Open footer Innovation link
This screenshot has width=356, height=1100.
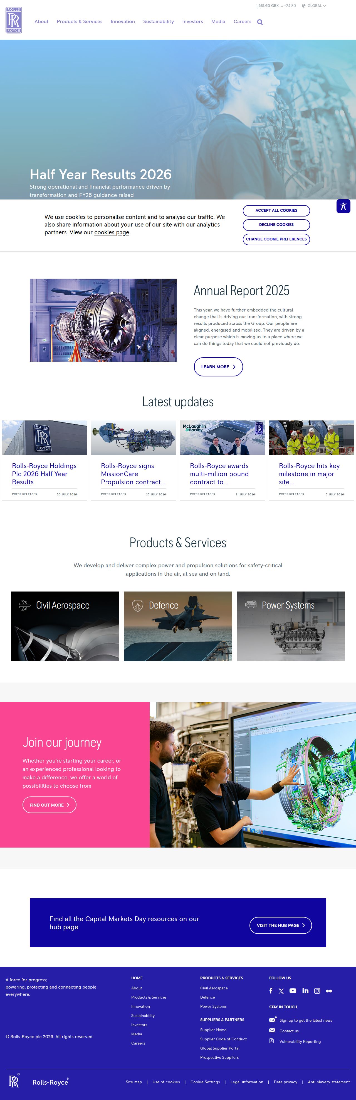[140, 1006]
